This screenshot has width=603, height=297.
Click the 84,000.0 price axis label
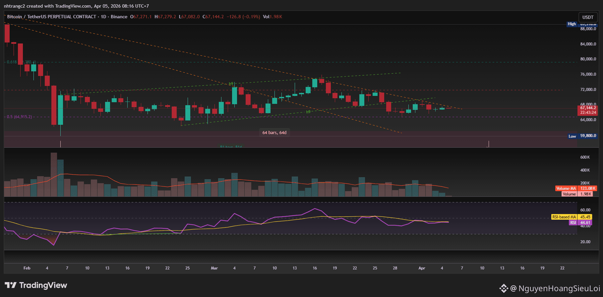pyautogui.click(x=588, y=44)
